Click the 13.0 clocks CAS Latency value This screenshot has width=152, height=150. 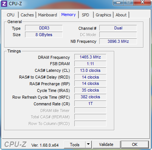[90, 70]
